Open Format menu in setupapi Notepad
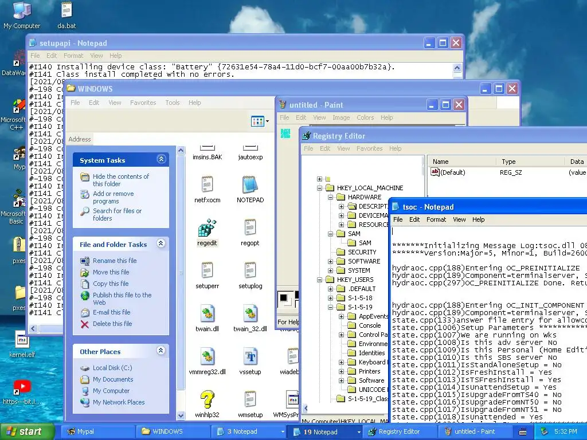The width and height of the screenshot is (587, 440). tap(73, 56)
